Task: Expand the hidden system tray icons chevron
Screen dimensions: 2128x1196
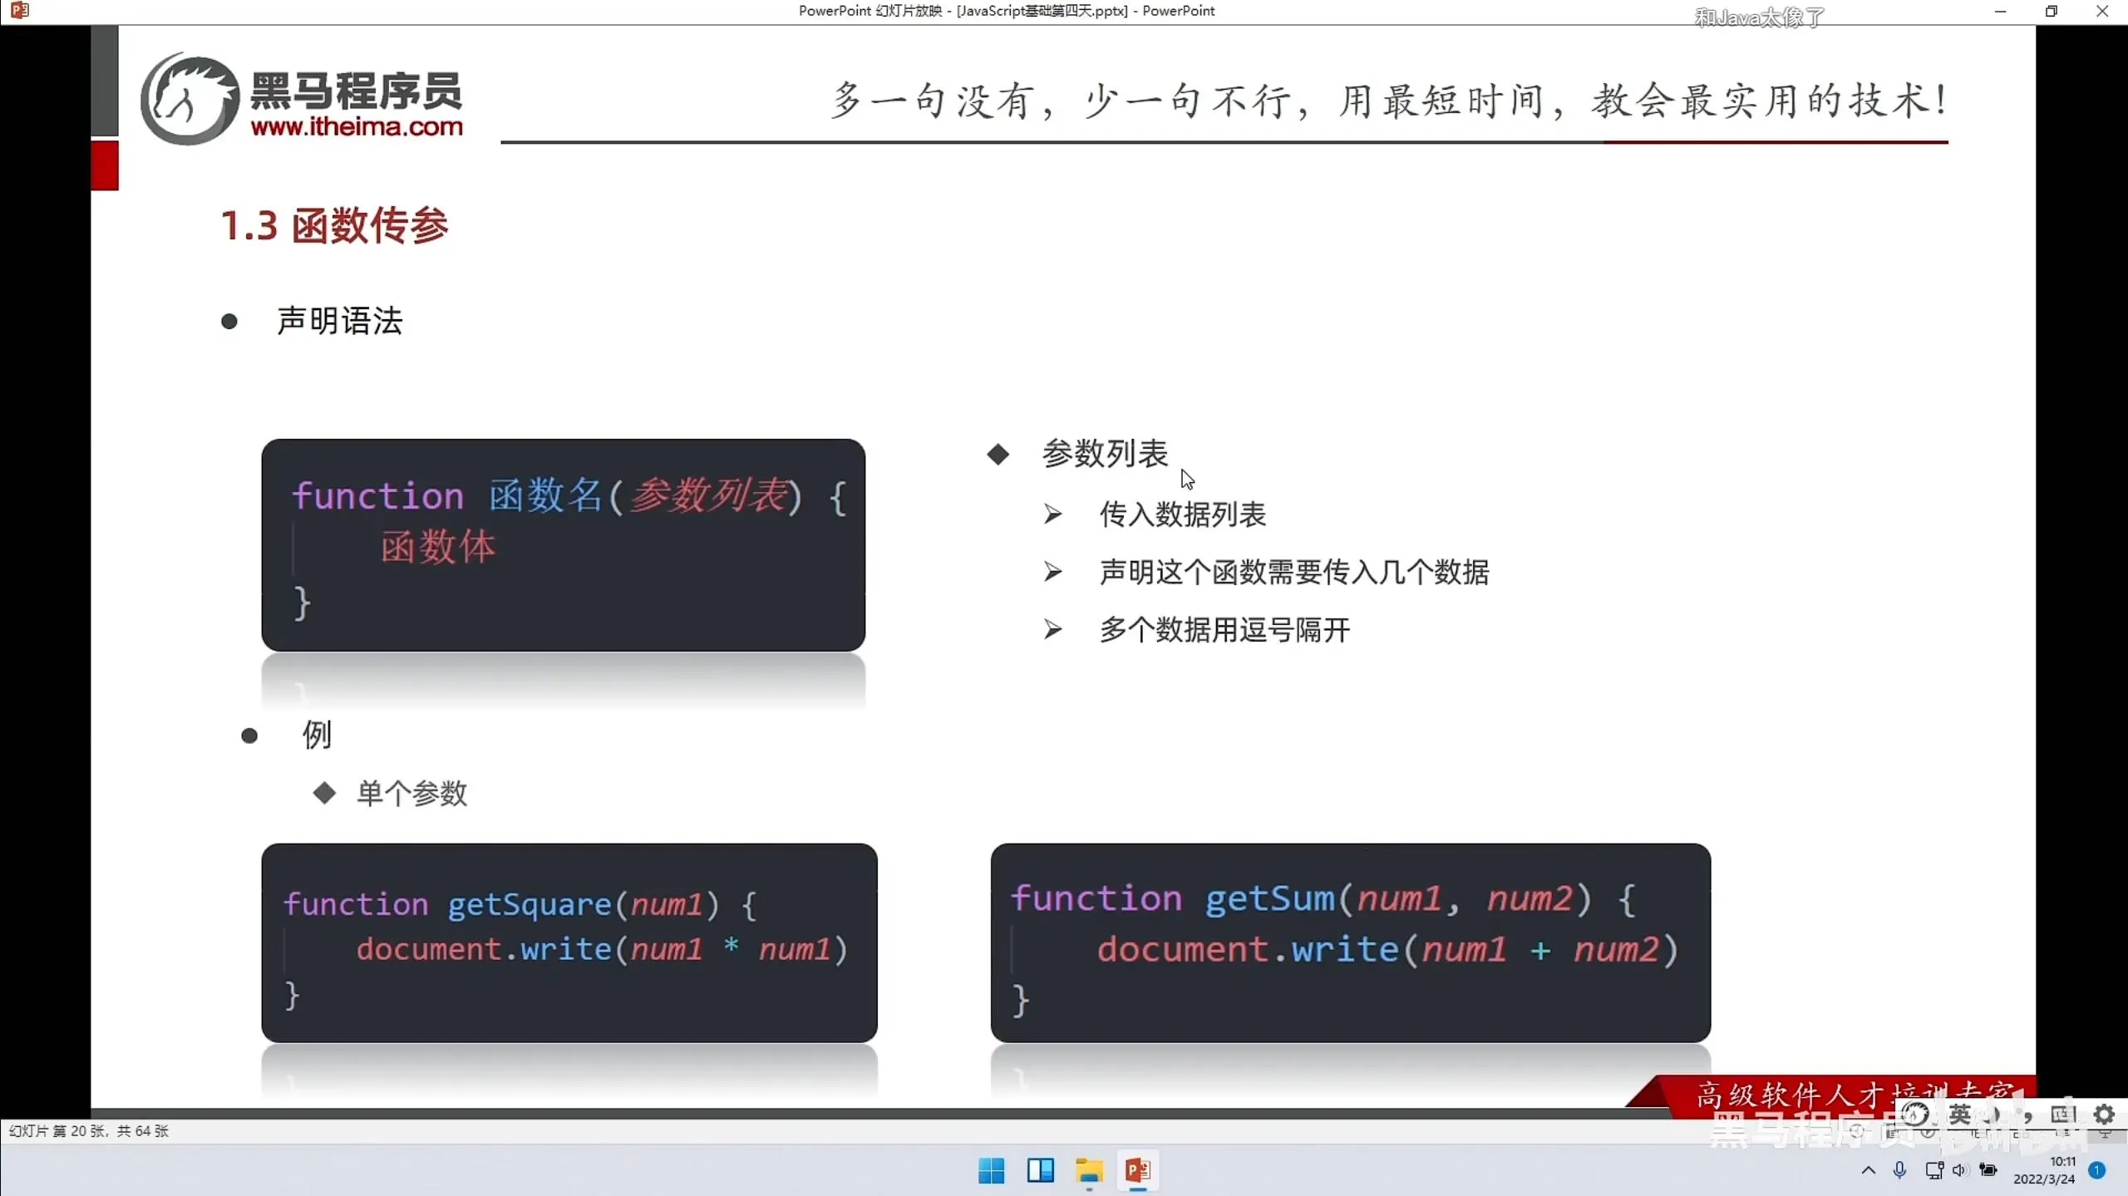Action: pos(1868,1170)
